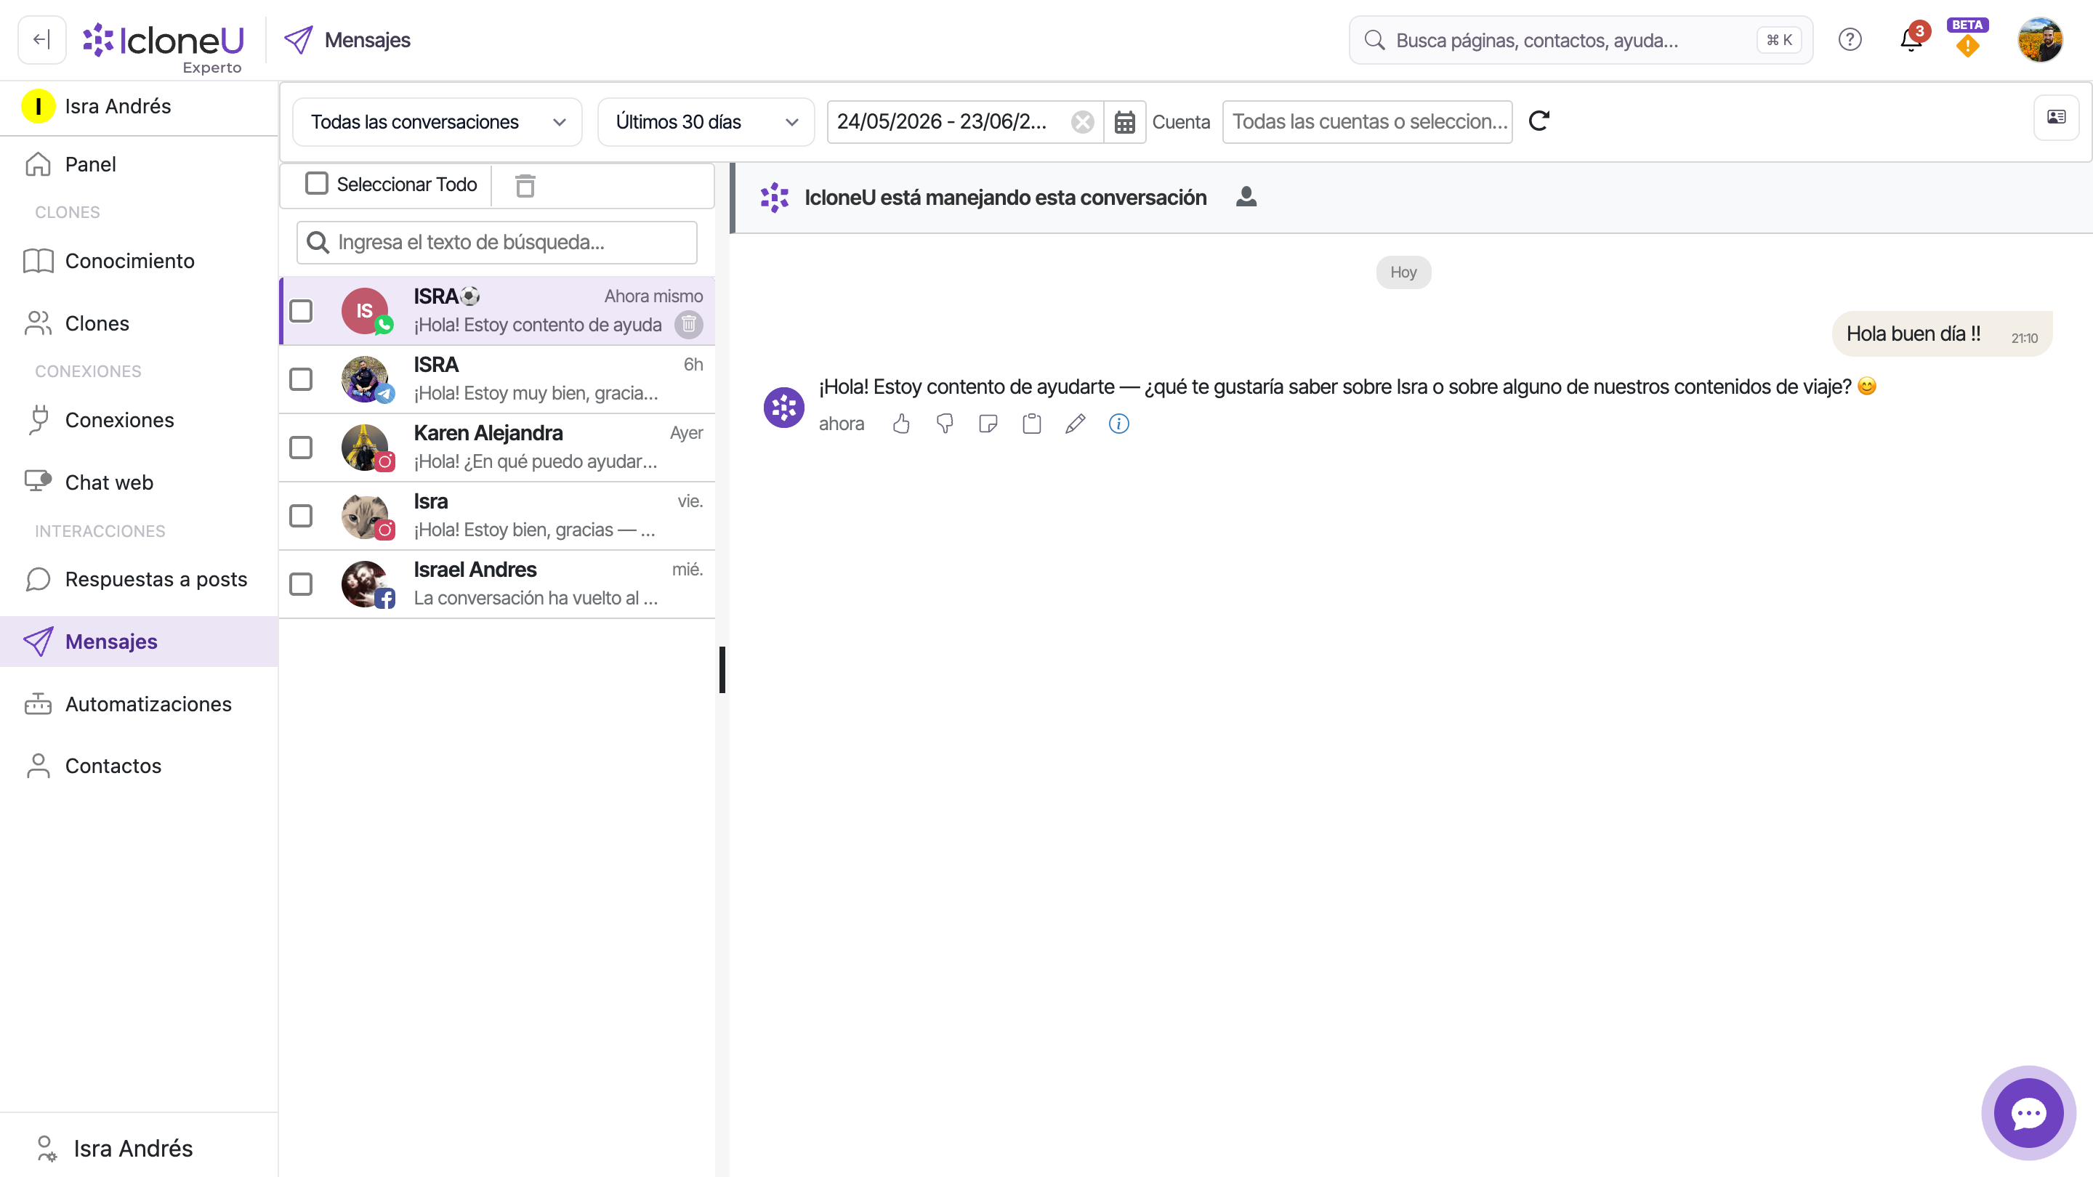
Task: Open the ISRA Telegram conversation from 6h
Action: coord(497,379)
